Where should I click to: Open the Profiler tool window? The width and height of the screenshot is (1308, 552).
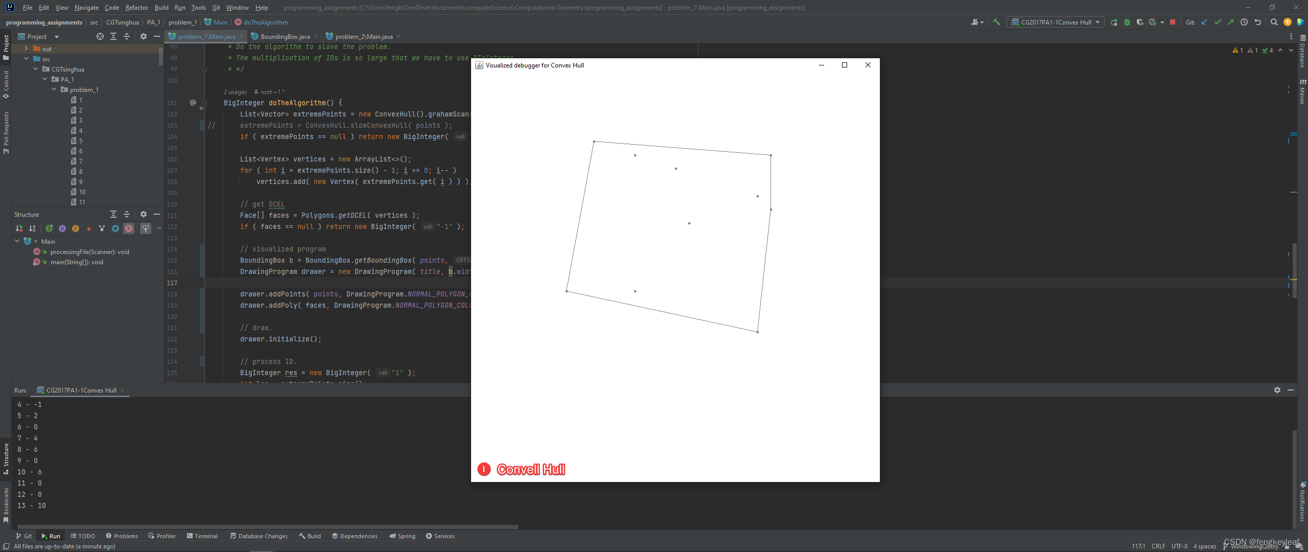pos(162,536)
